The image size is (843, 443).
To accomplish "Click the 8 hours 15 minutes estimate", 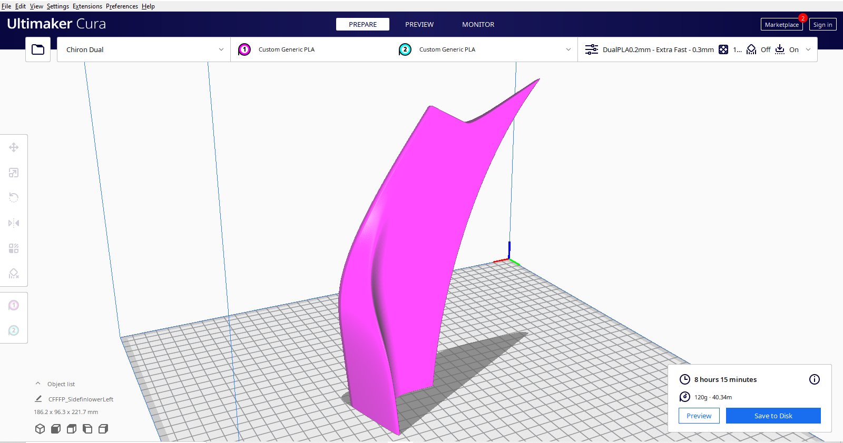I will click(x=726, y=379).
